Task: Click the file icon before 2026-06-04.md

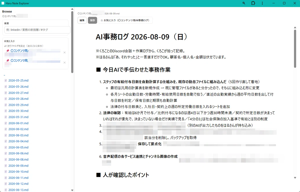Action: click(6, 141)
